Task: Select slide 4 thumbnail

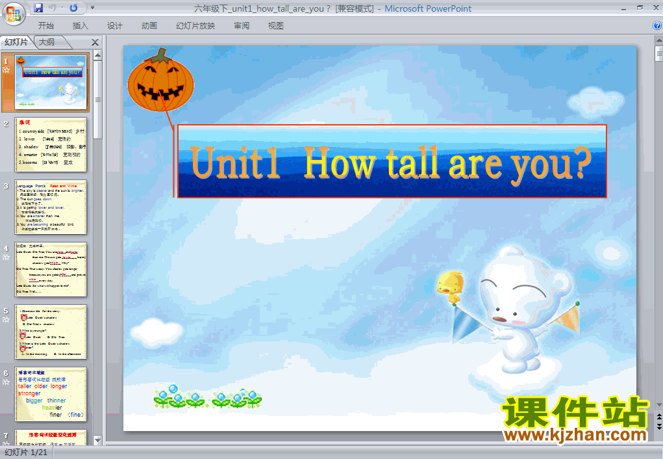Action: tap(51, 269)
